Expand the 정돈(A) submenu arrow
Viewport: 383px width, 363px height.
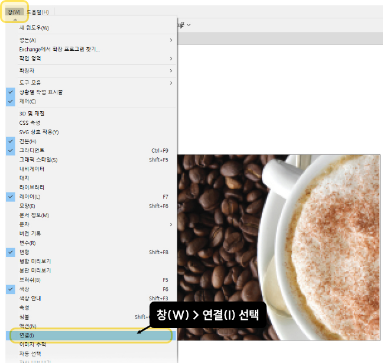171,40
